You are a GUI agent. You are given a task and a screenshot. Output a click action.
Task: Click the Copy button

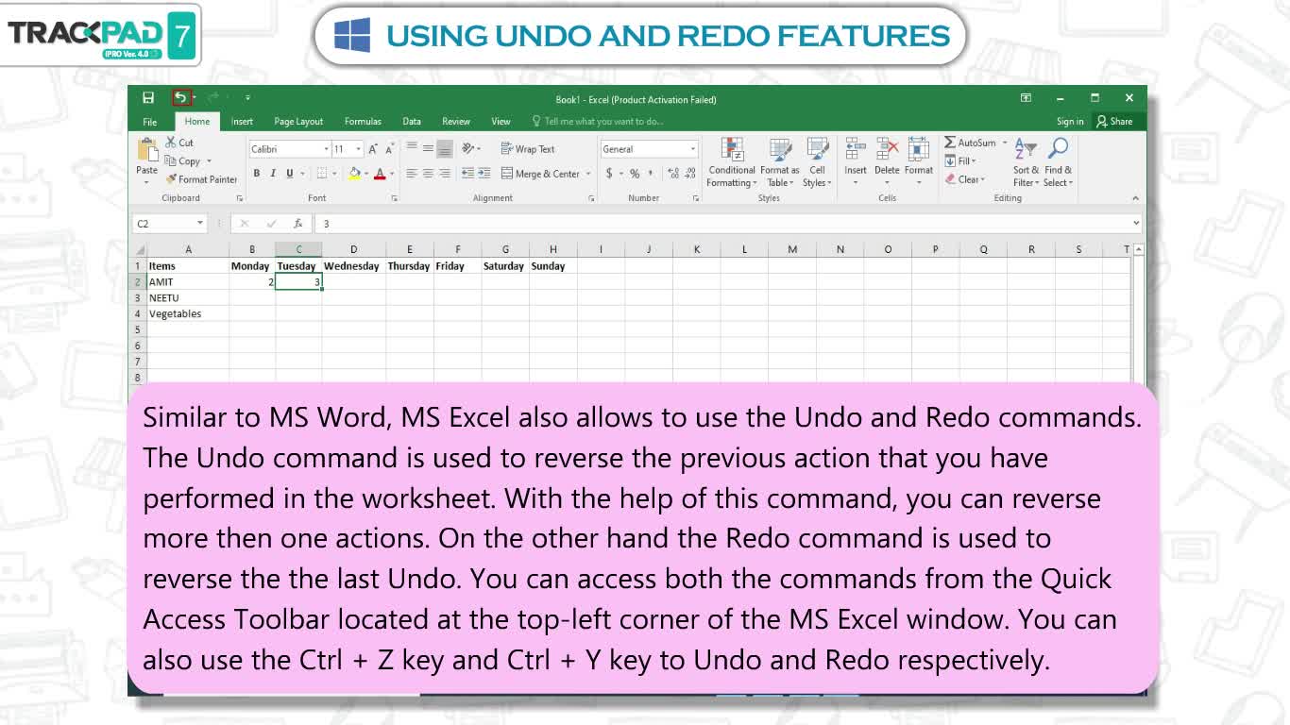(x=182, y=160)
